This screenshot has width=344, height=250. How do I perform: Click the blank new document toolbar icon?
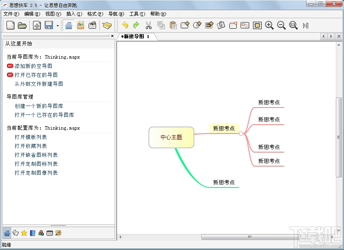click(x=10, y=25)
